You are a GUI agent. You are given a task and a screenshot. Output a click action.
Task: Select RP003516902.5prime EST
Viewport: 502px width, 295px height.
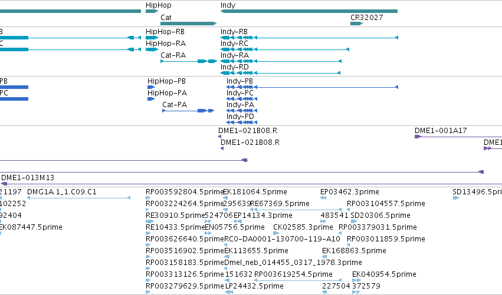click(185, 251)
